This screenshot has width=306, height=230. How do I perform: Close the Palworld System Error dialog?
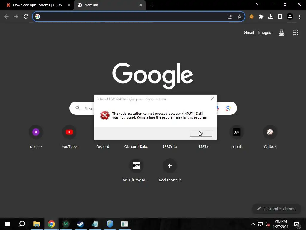tap(212, 99)
